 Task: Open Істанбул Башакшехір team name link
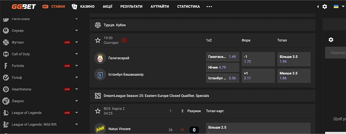pos(126,75)
